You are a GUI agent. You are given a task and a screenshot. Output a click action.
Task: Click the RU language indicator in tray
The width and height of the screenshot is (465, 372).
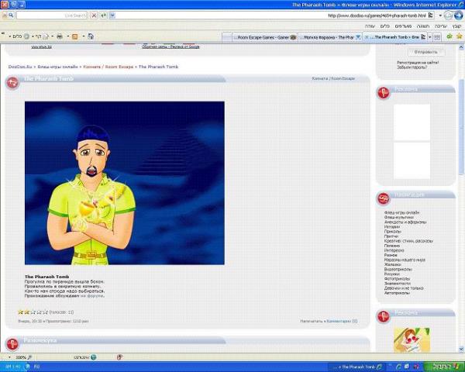click(36, 367)
